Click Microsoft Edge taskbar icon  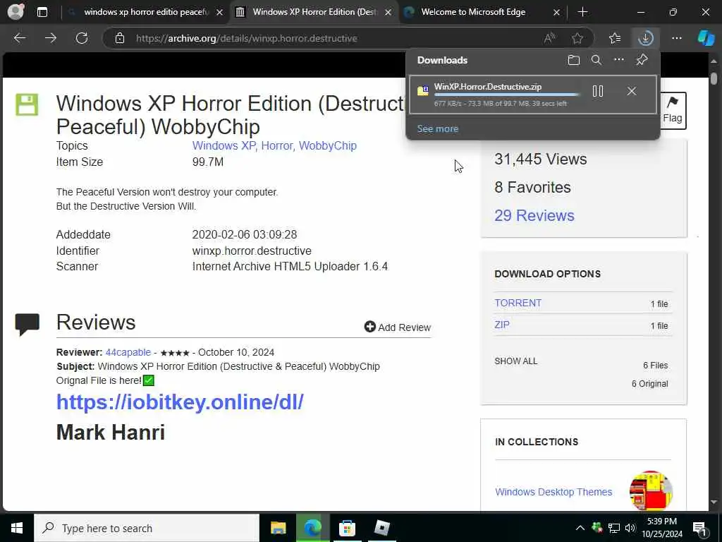point(312,528)
